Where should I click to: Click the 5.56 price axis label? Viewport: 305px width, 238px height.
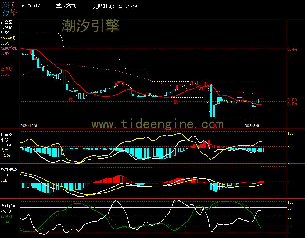(292, 104)
